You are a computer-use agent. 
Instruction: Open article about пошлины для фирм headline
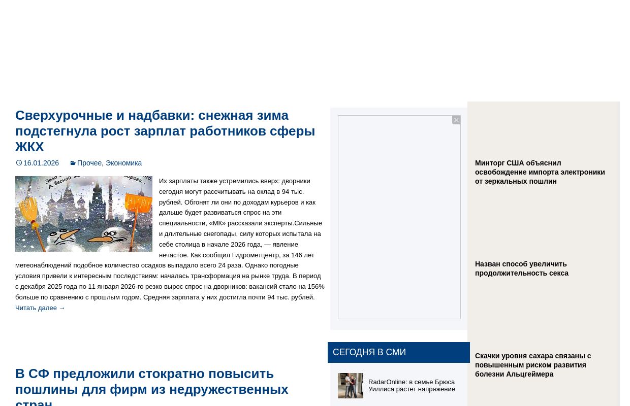(x=152, y=386)
